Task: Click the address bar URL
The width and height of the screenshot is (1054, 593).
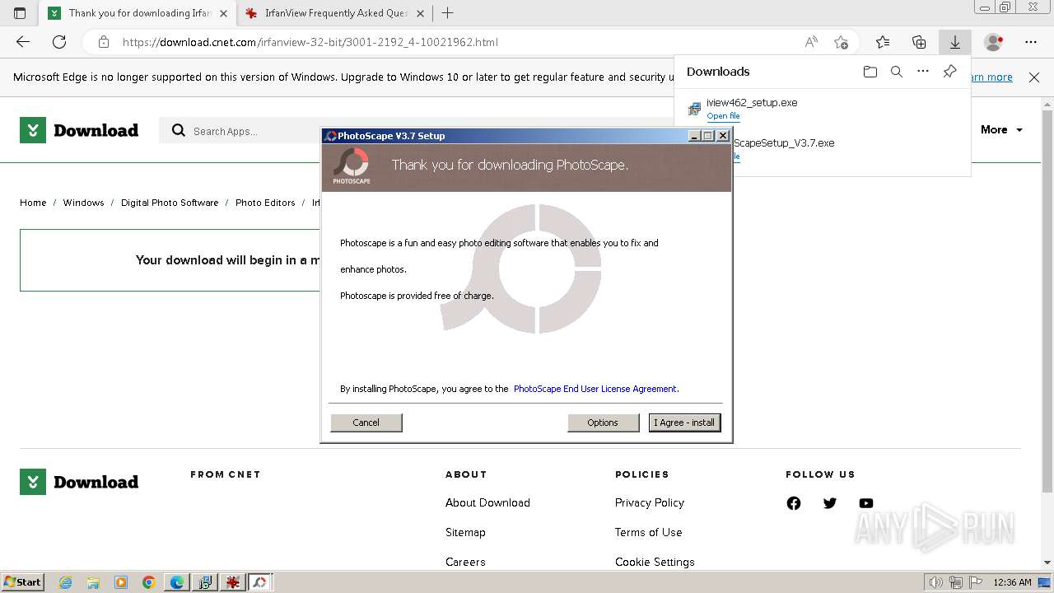Action: tap(310, 42)
